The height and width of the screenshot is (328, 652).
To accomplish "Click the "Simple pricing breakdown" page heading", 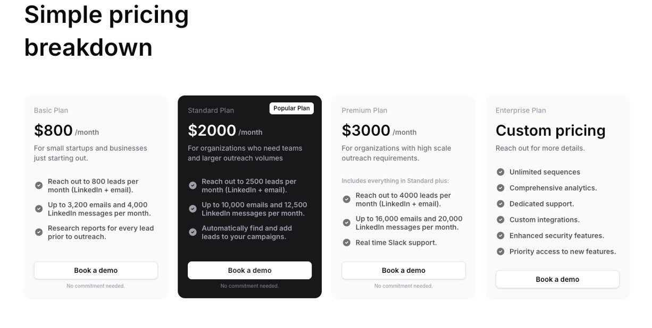I will pos(106,31).
